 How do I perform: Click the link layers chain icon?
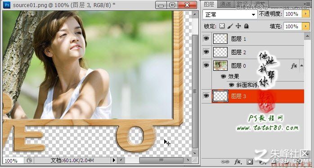tap(224, 162)
